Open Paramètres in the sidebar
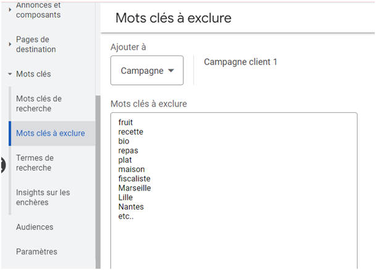The image size is (376, 270). (36, 252)
